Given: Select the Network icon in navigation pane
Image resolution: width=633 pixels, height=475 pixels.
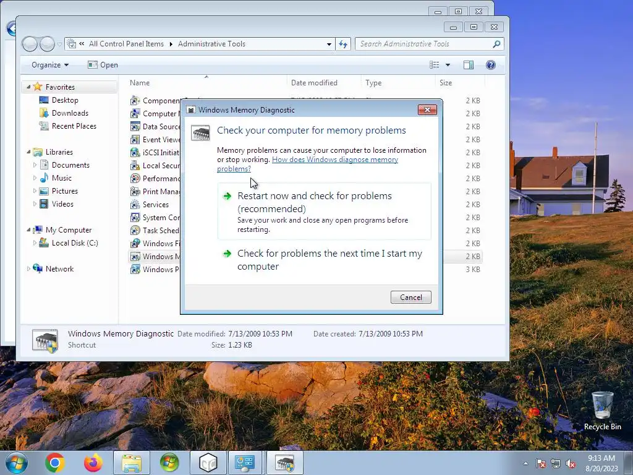Looking at the screenshot, I should [x=38, y=268].
